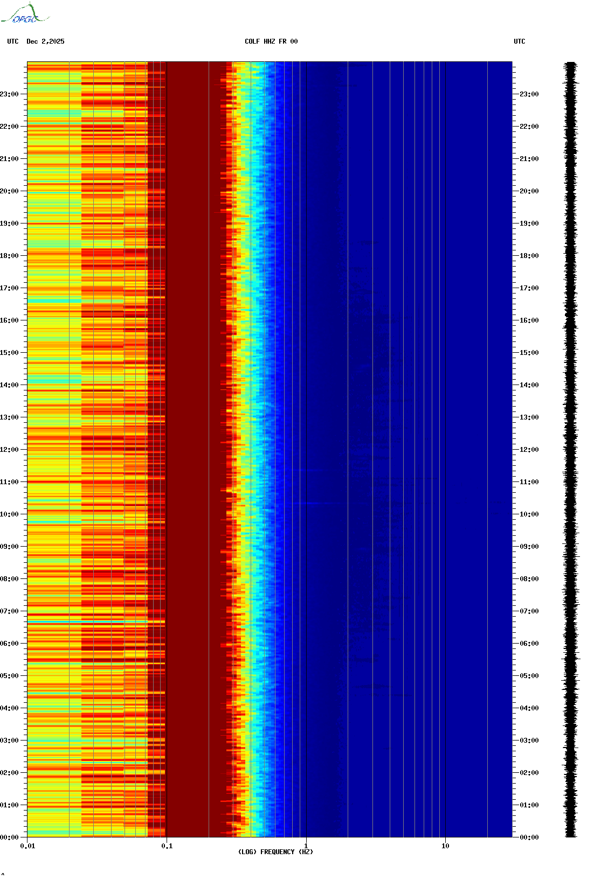The height and width of the screenshot is (880, 594).
Task: Click the black 1 Hz vertical gridline
Action: click(x=306, y=431)
